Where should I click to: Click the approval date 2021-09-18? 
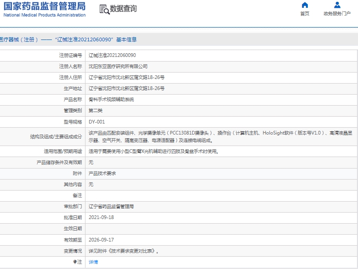pos(101,217)
